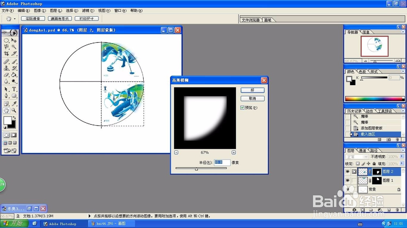
Task: Open the 文件 menu
Action: click(7, 11)
